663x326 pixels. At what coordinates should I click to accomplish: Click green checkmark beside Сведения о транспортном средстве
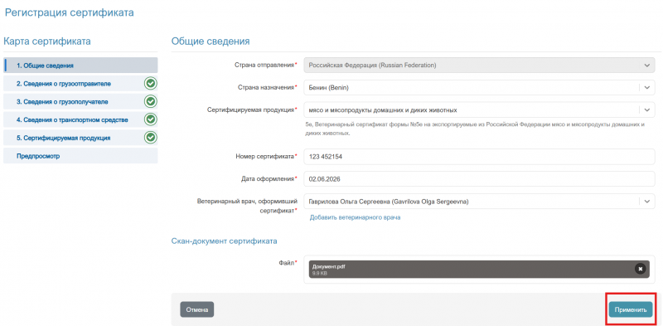click(x=150, y=119)
